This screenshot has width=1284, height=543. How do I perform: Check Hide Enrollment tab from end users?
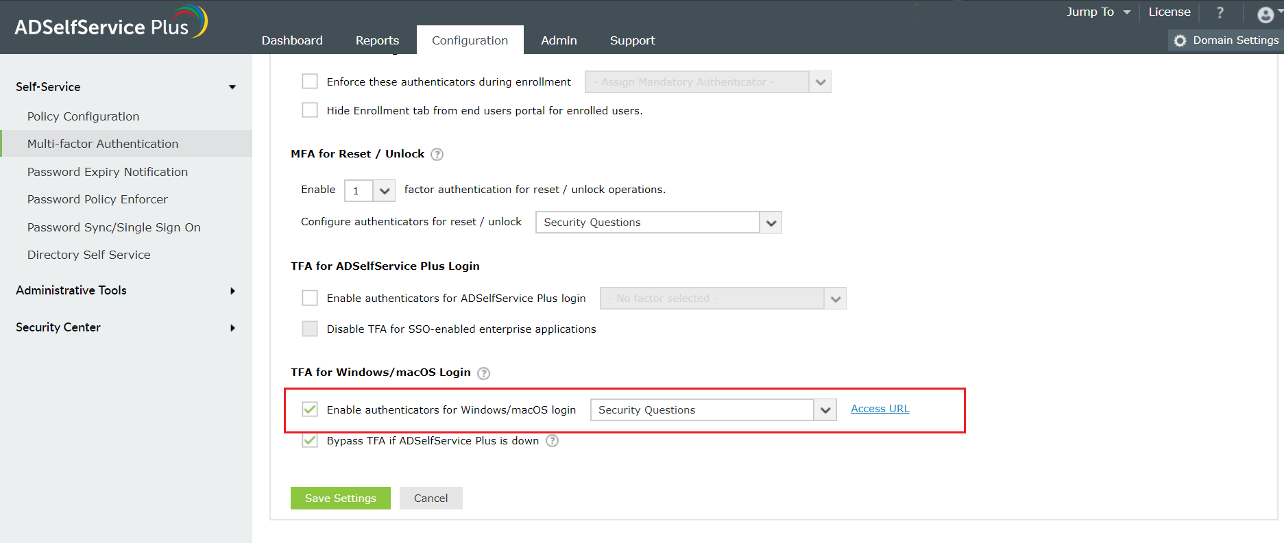310,110
